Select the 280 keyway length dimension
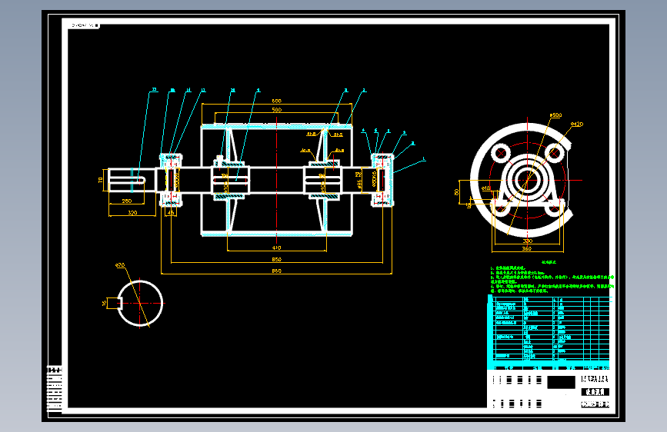Screen dimensions: 667x432 127,201
